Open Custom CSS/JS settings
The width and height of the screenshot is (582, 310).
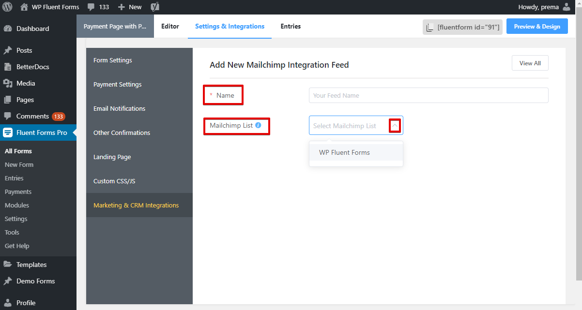pos(139,181)
